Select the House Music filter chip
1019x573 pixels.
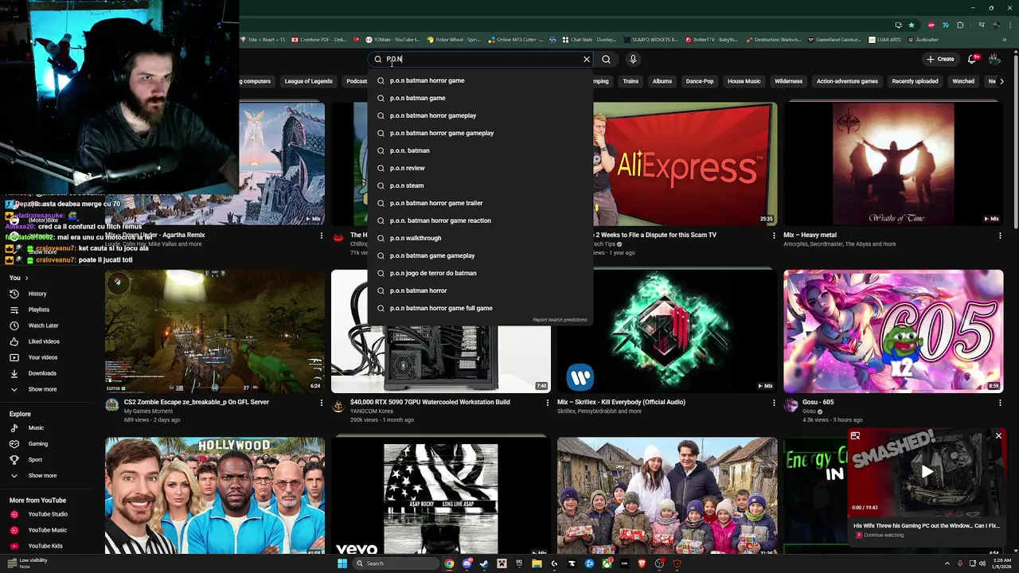(744, 81)
